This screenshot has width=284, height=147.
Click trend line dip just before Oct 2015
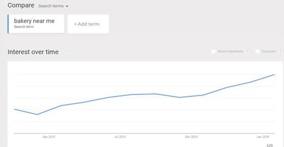pos(180,97)
